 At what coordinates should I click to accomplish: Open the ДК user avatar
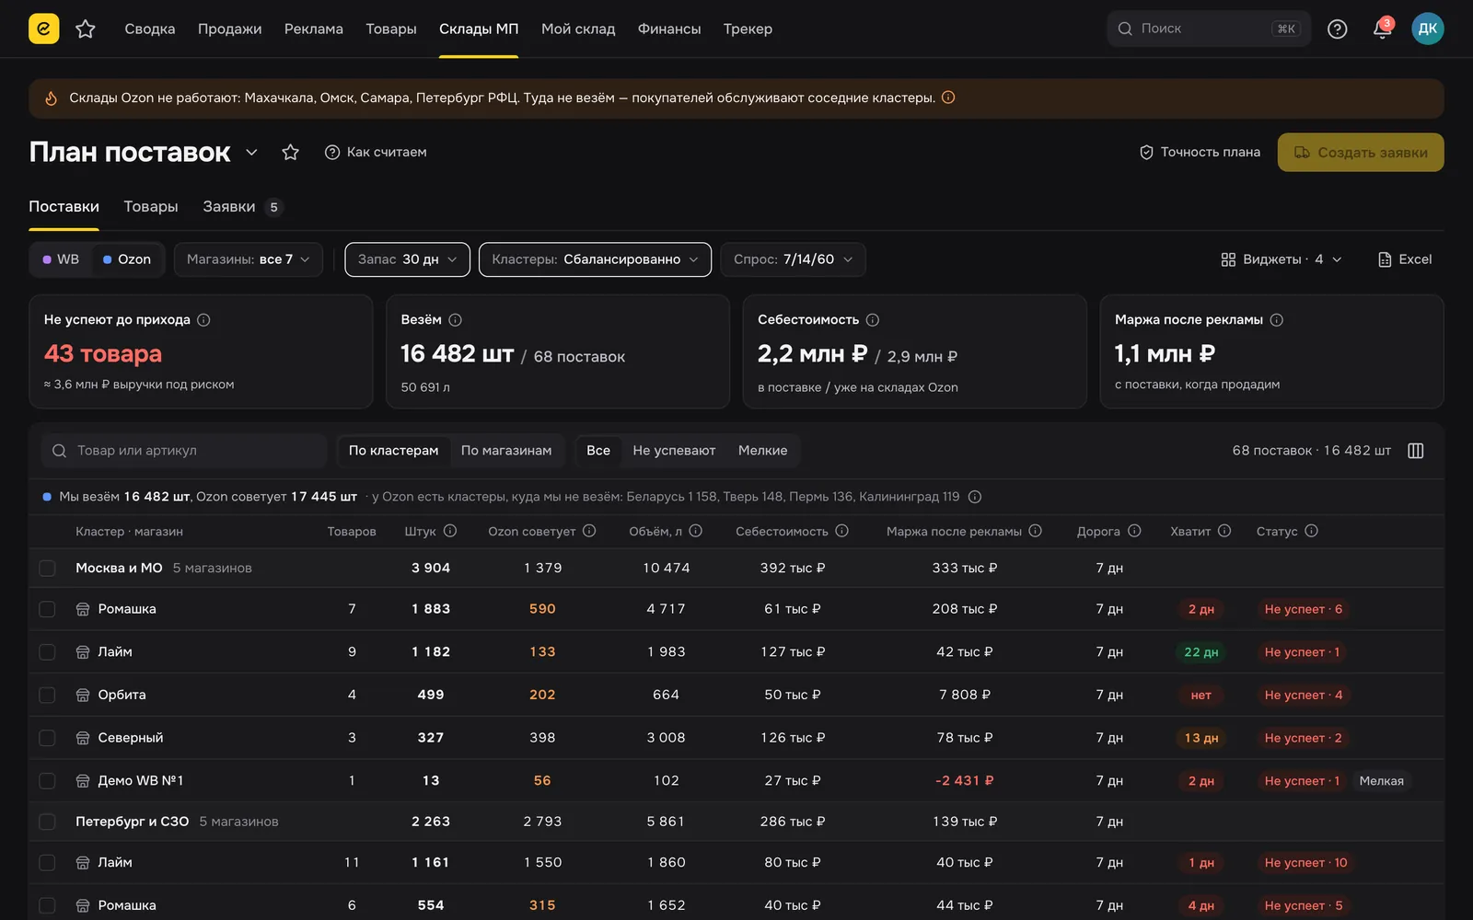point(1427,29)
